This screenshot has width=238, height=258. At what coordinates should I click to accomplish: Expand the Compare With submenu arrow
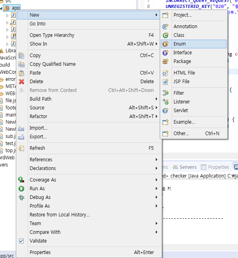tap(157, 232)
